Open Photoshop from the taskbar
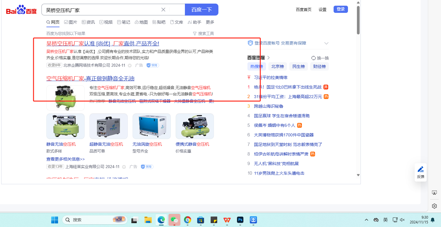The height and width of the screenshot is (227, 441). pyautogui.click(x=240, y=220)
